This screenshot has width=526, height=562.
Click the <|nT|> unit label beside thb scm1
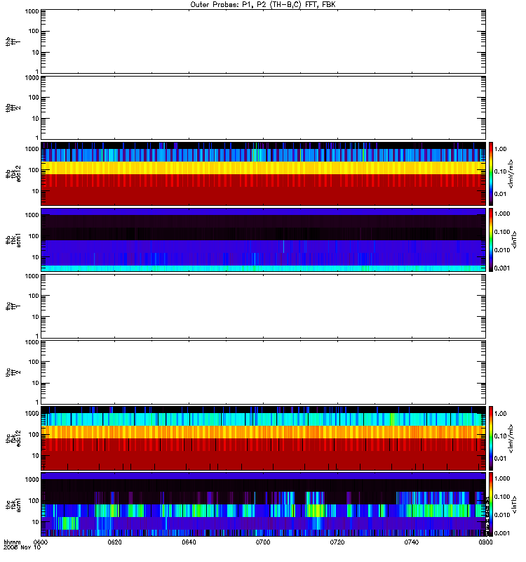tap(514, 240)
